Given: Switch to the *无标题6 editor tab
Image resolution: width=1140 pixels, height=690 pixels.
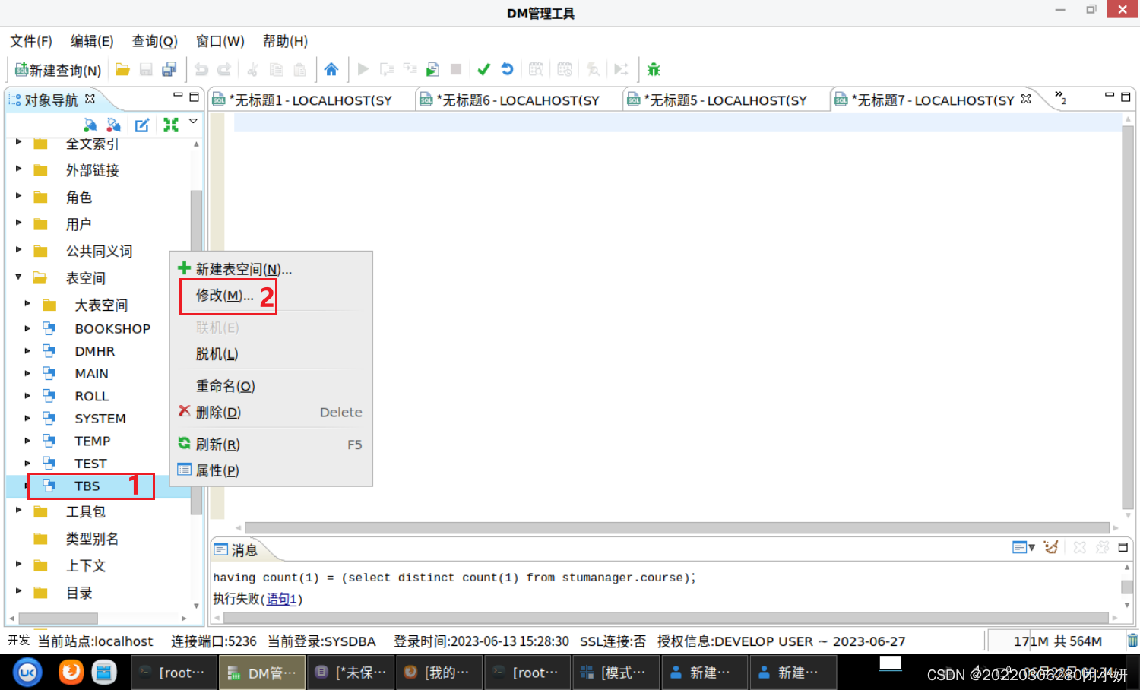Looking at the screenshot, I should coord(519,100).
